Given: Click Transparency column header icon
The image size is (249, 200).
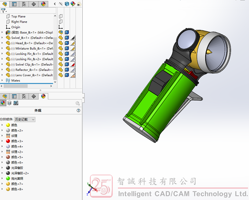Looking at the screenshot, I should (x=79, y=4).
